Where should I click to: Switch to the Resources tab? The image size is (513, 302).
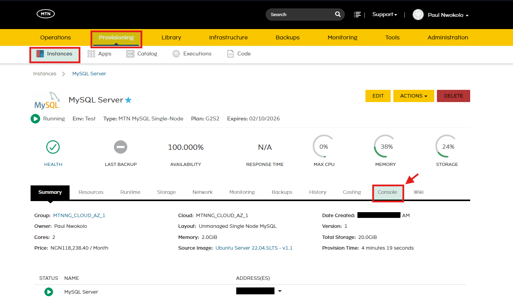pos(91,192)
